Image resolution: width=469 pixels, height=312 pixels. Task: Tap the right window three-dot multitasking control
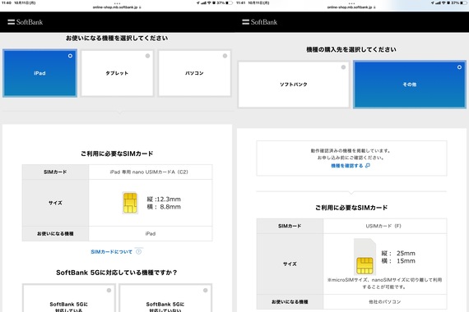pos(351,3)
